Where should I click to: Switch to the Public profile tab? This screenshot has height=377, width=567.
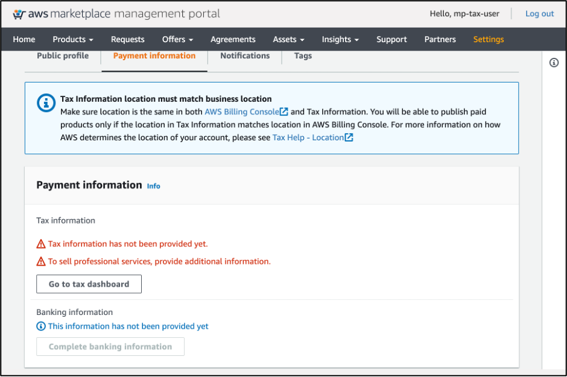pos(63,55)
